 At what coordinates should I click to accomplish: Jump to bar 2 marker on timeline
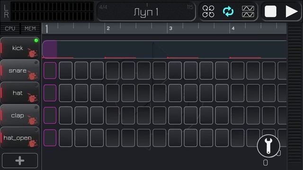pos(108,28)
